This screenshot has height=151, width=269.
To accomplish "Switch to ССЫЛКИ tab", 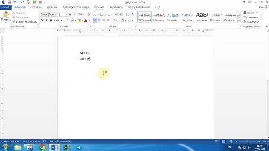I will point(99,8).
